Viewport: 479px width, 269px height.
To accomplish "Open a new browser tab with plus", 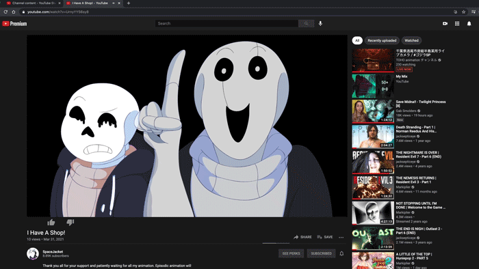I will click(129, 3).
